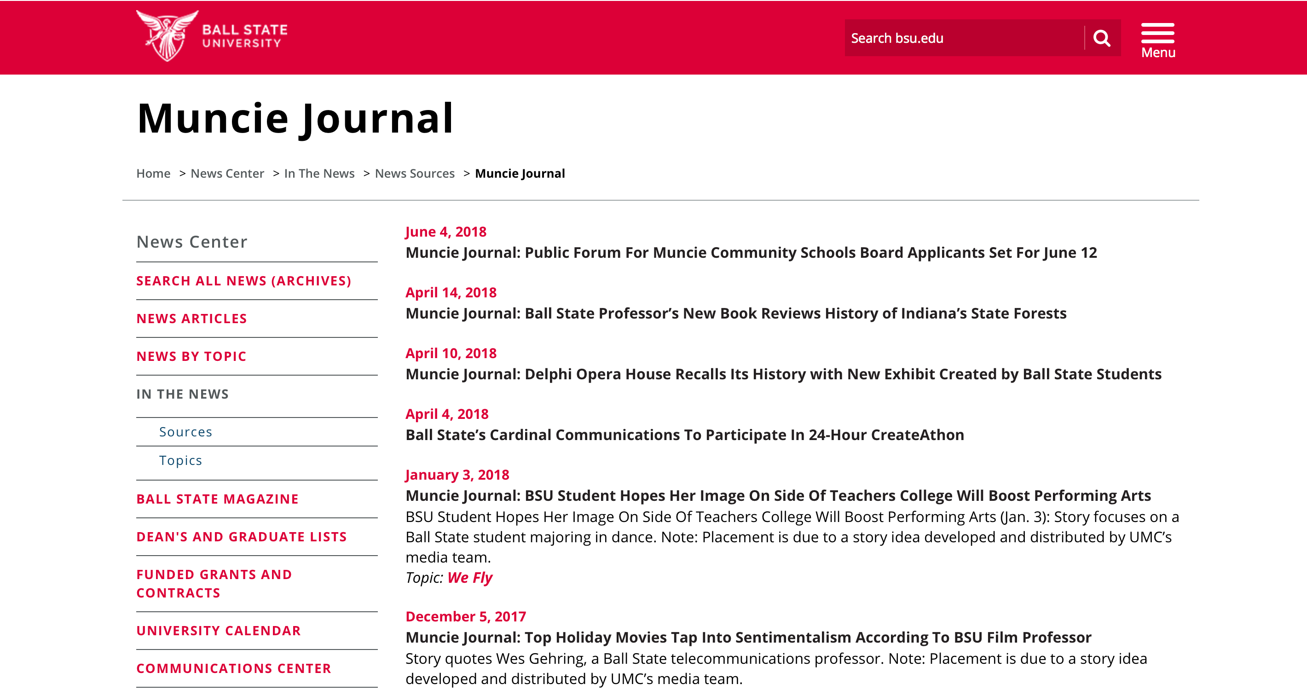This screenshot has width=1307, height=696.
Task: Open the Delphi Opera House article
Action: click(783, 374)
